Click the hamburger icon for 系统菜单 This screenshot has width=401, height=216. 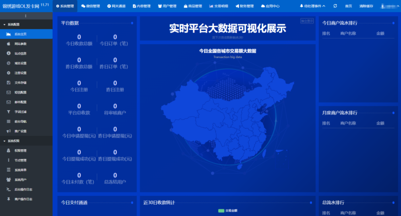coord(9,170)
